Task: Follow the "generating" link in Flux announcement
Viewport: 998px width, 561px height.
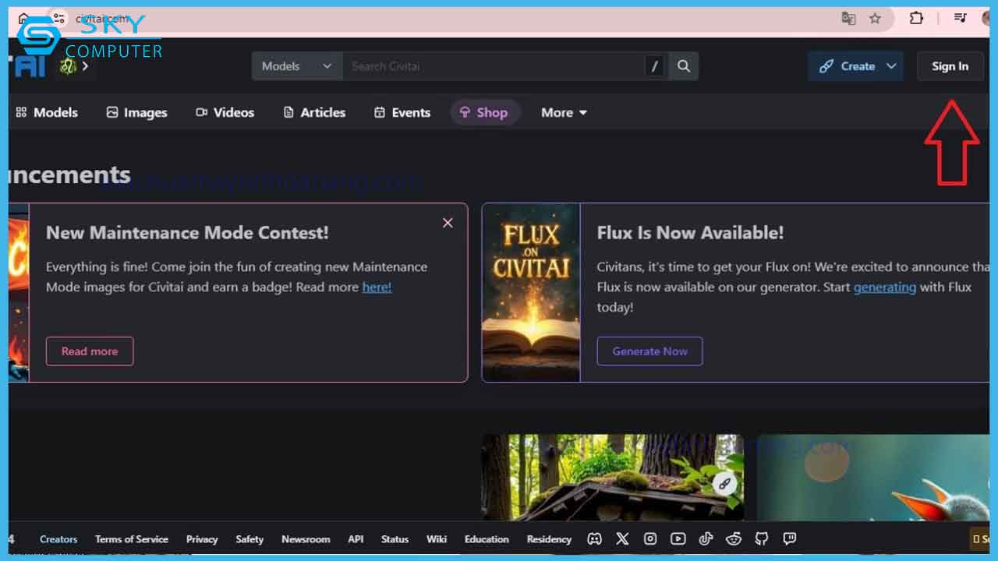Action: (x=885, y=287)
